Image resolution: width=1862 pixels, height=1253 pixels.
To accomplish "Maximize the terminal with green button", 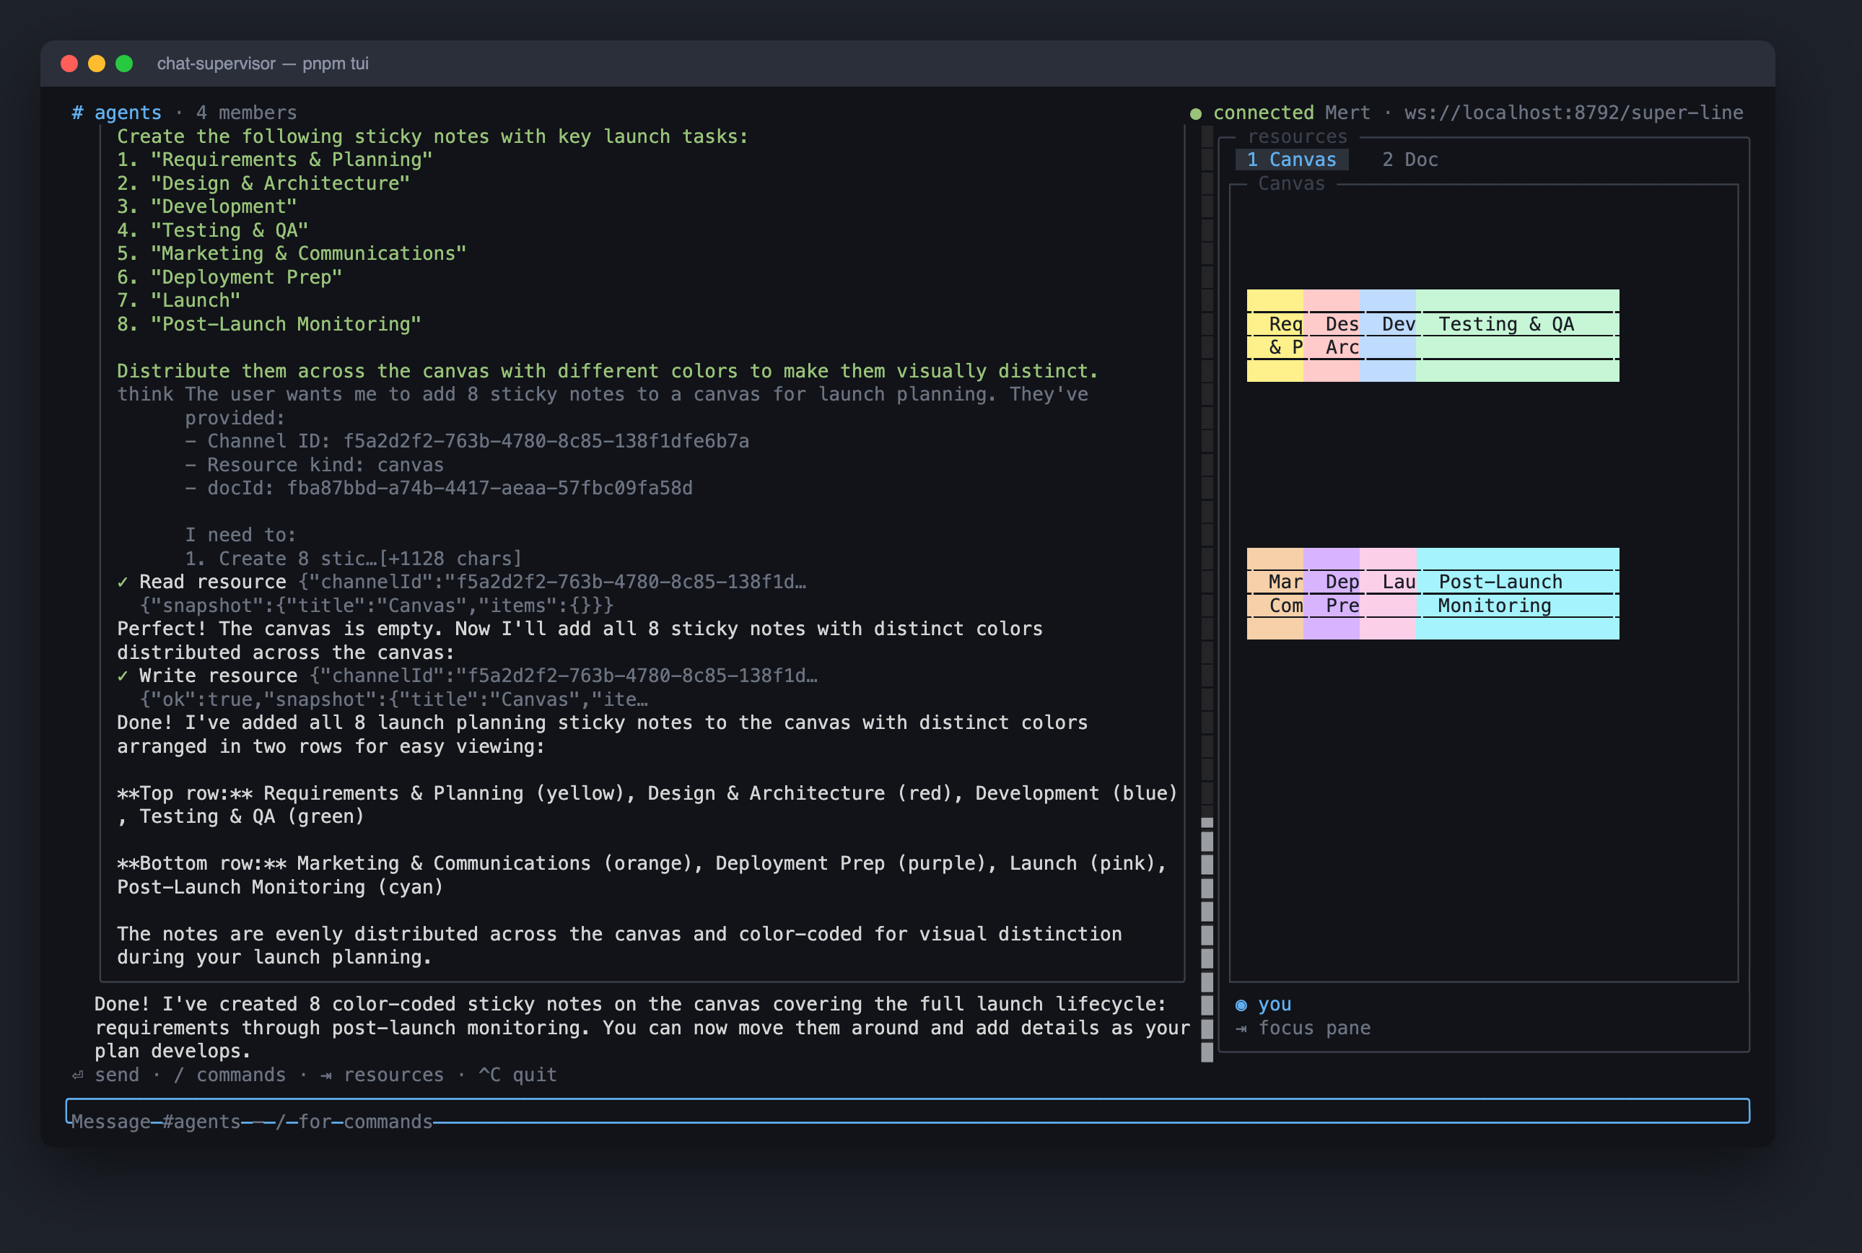I will pos(124,64).
